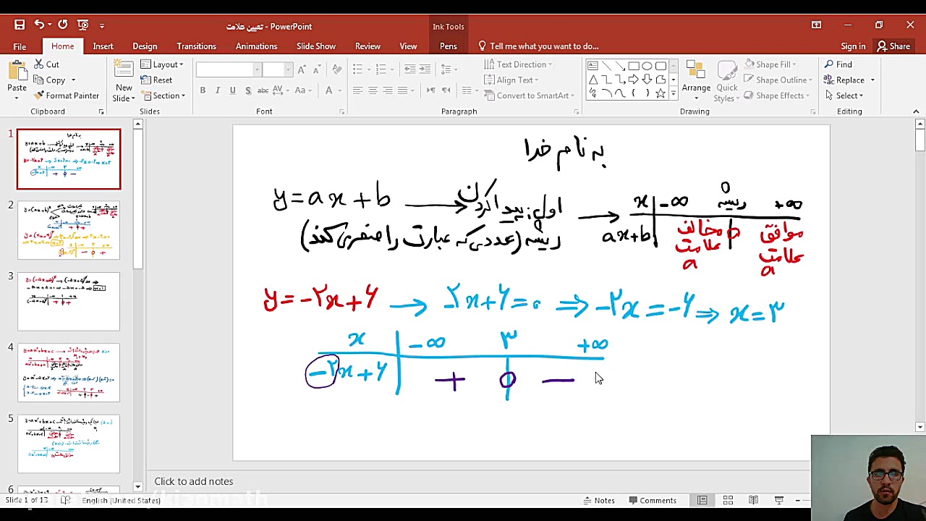Click the Tell me search box

(x=539, y=46)
